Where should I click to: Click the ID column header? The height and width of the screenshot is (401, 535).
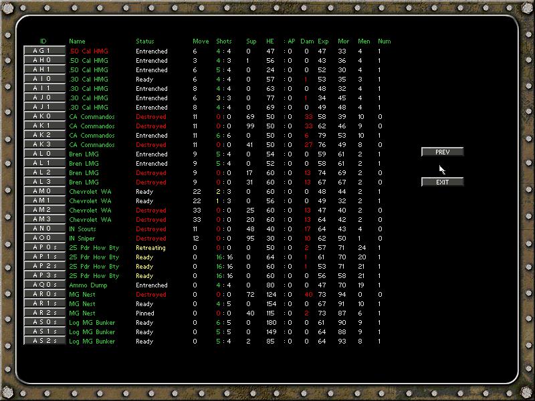[43, 41]
